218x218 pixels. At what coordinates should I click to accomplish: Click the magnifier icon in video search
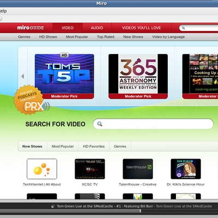coord(100,124)
